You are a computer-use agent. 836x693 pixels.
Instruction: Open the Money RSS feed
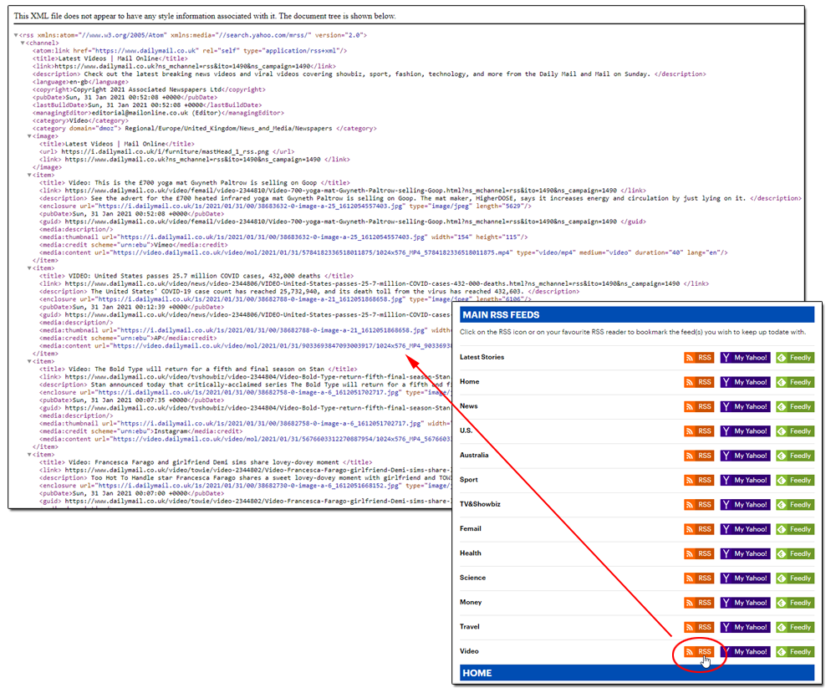(698, 603)
